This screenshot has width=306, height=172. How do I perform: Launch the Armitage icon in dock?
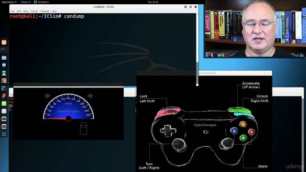tap(4, 73)
